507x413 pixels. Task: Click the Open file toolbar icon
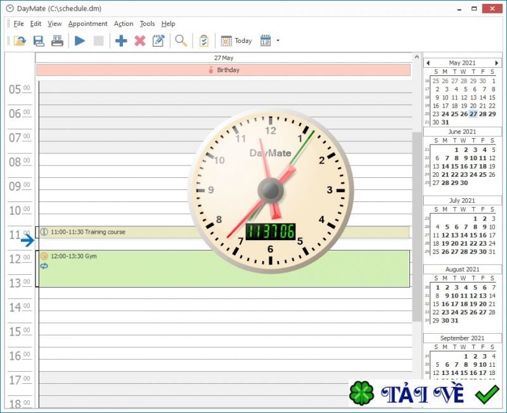[x=20, y=41]
